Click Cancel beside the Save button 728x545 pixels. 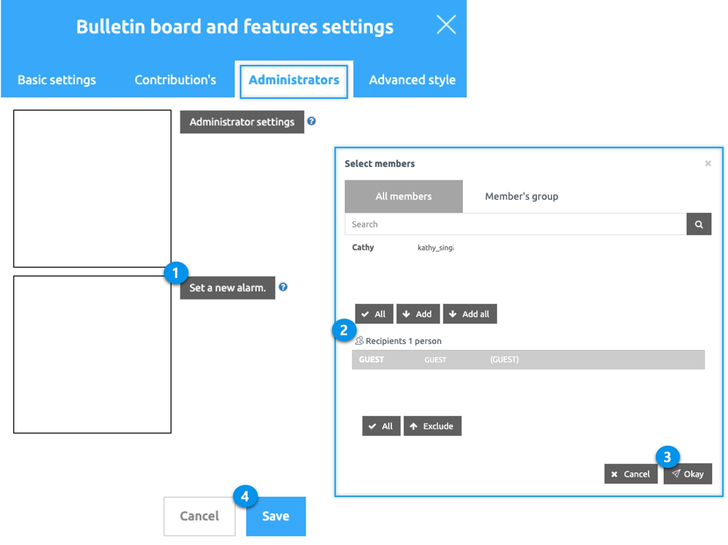point(200,516)
